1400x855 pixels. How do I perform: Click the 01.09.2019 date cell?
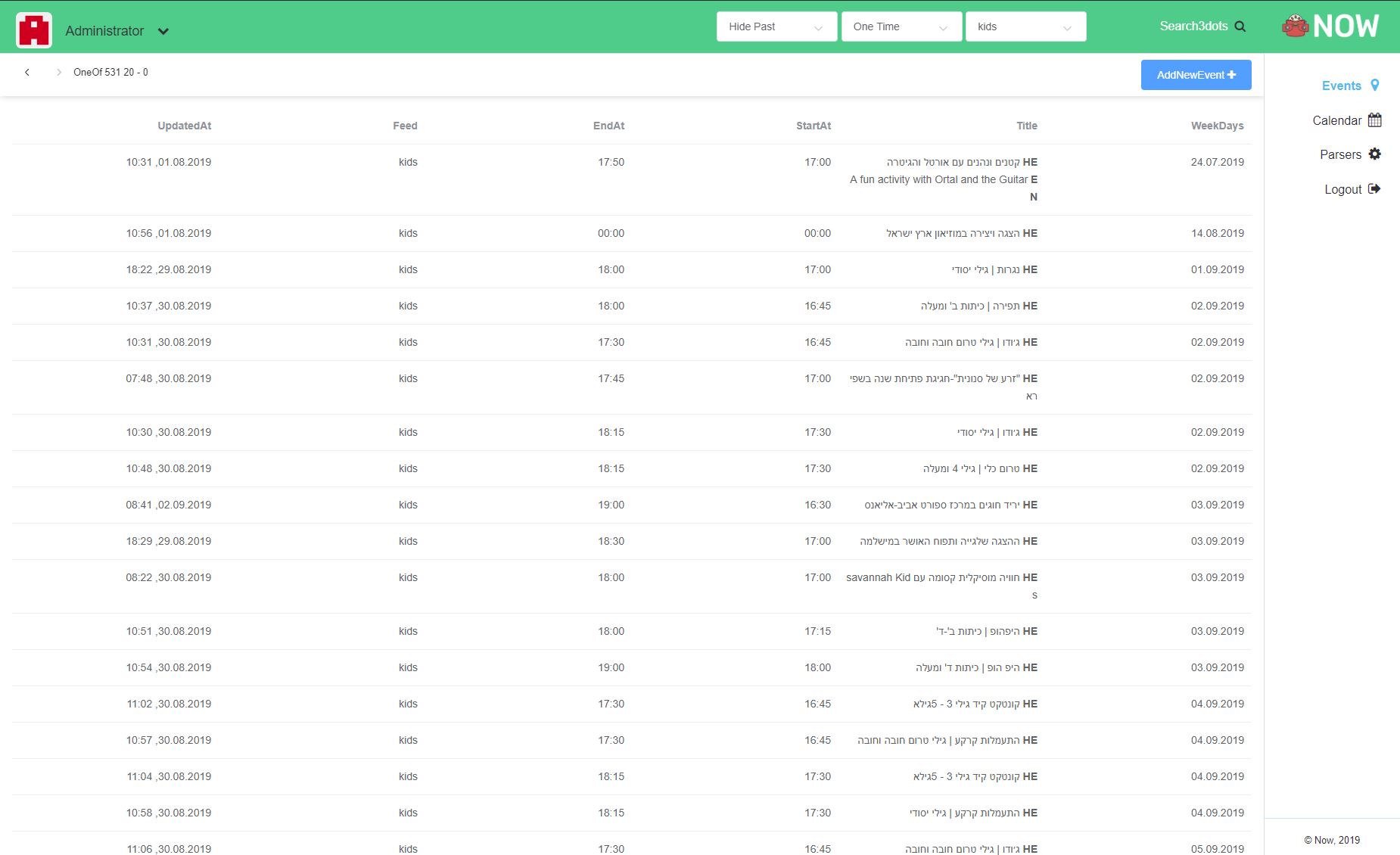[x=1217, y=269]
